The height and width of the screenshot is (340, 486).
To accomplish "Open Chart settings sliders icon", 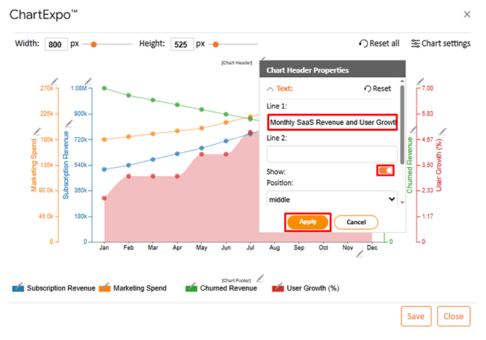I will 415,43.
